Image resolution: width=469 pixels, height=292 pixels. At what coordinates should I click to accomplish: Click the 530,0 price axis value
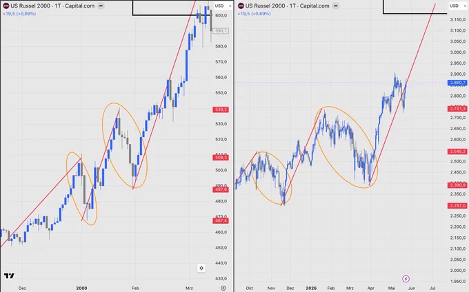tap(221, 123)
